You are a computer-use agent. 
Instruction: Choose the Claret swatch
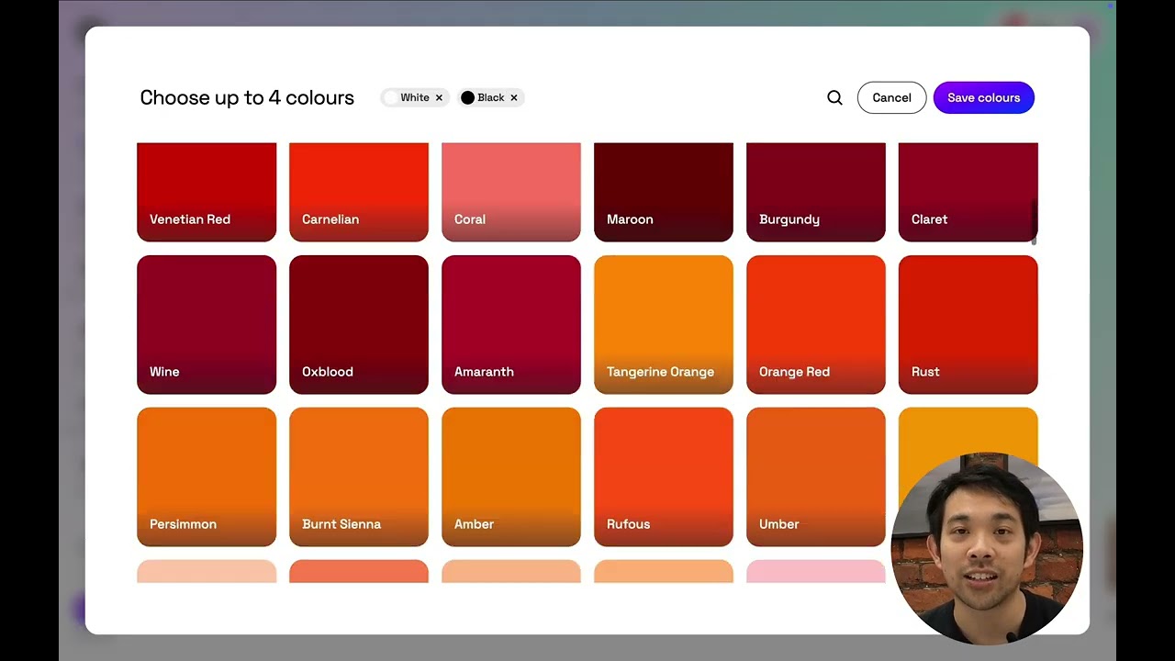tap(968, 192)
